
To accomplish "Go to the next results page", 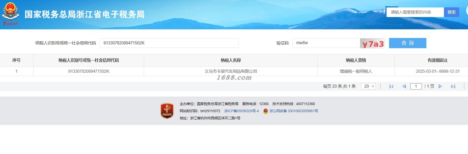I will pyautogui.click(x=440, y=86).
